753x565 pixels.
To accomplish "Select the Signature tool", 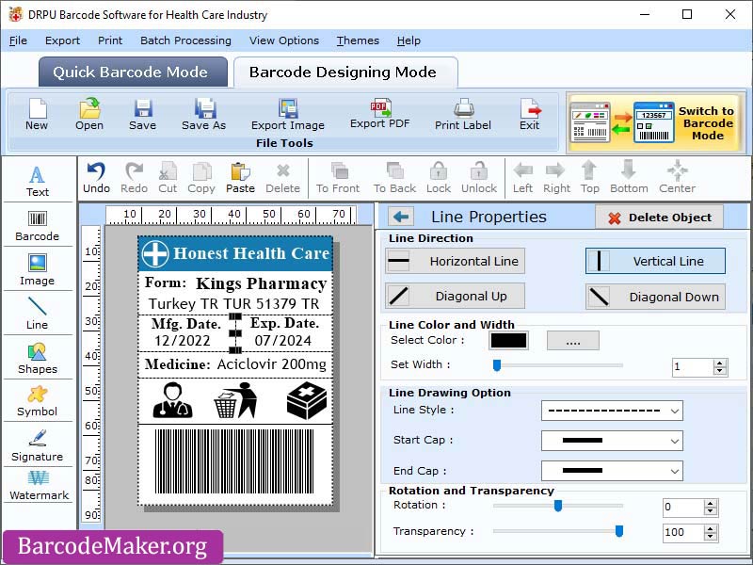I will 38,448.
